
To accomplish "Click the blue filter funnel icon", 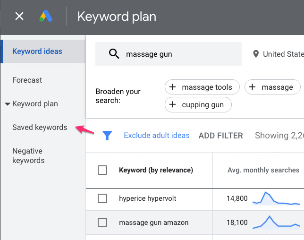I will [x=107, y=136].
